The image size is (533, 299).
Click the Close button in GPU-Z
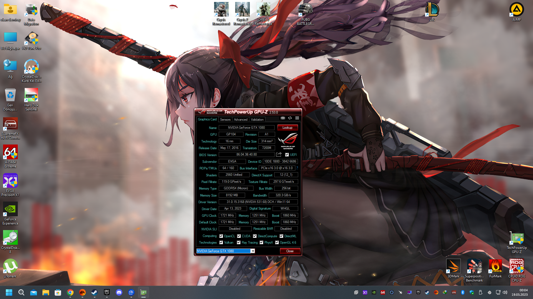290,251
